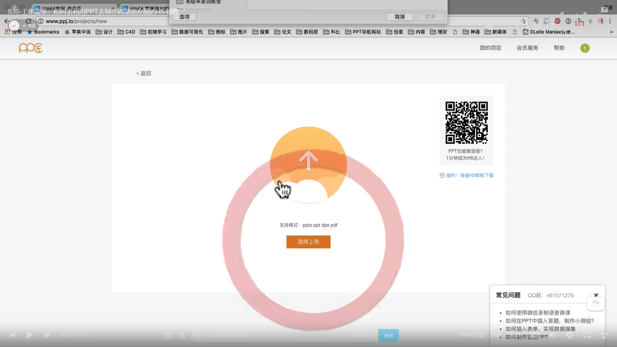Click the 1Password extension icon

click(568, 21)
